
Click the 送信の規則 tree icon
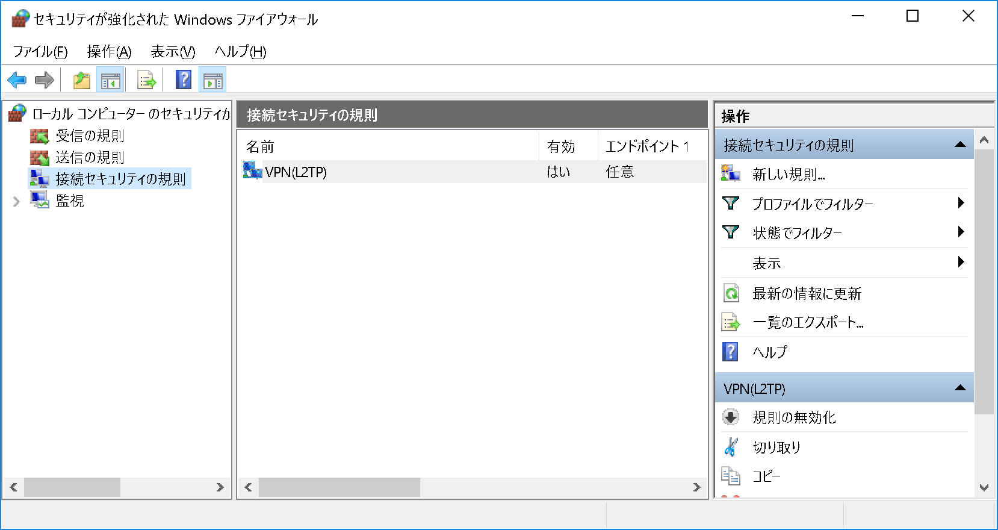[40, 157]
